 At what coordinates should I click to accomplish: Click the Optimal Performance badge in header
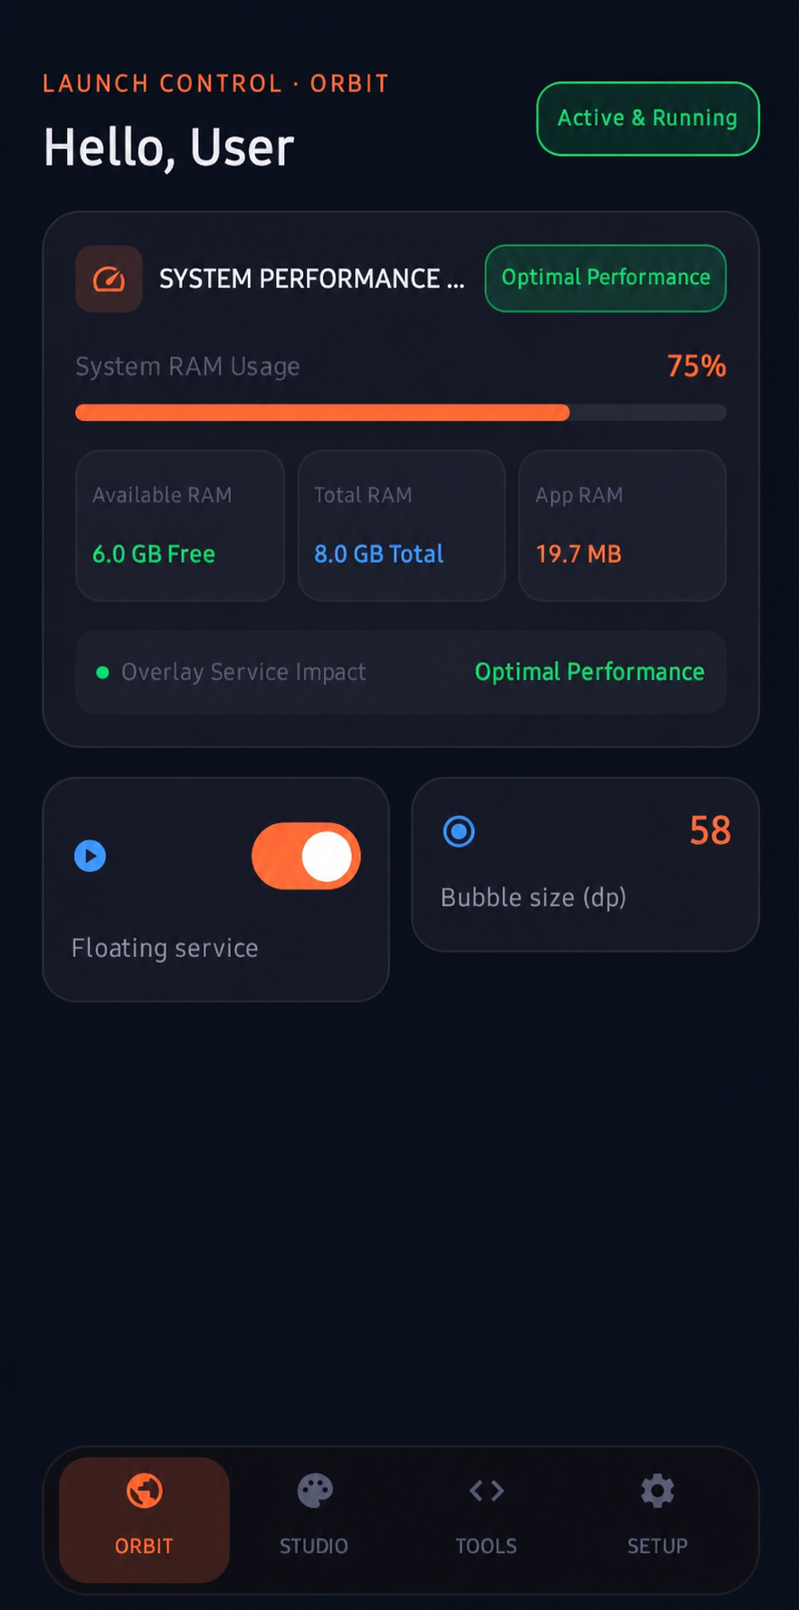(x=605, y=278)
